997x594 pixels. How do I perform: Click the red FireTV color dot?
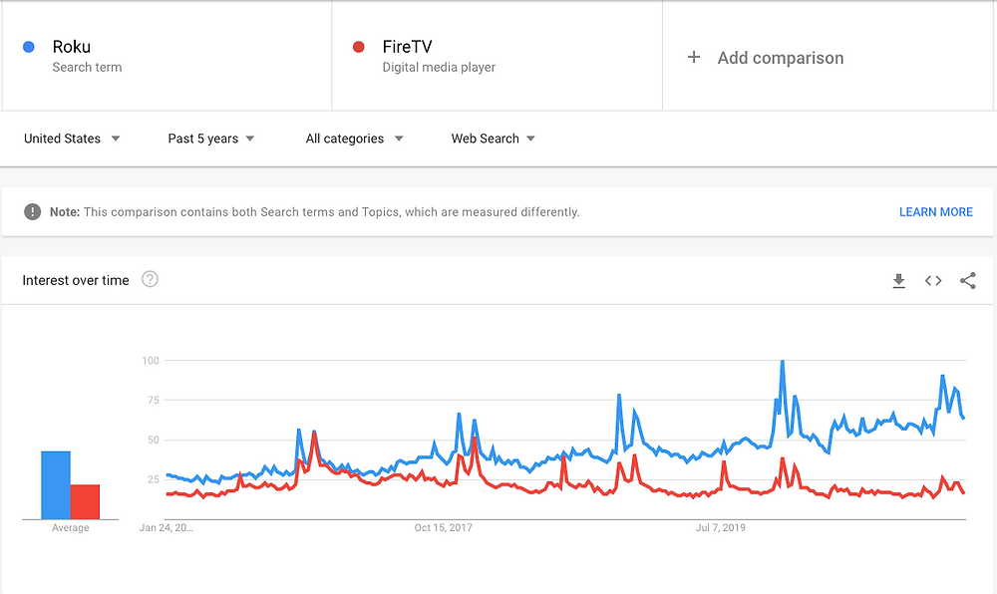pyautogui.click(x=359, y=47)
